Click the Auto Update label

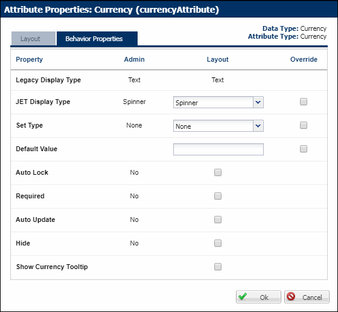pos(36,219)
